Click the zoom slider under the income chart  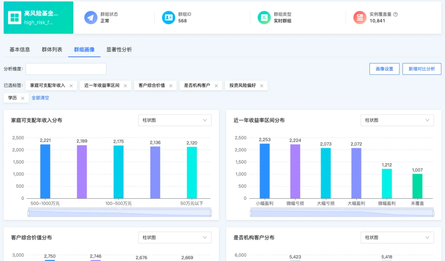(x=120, y=213)
